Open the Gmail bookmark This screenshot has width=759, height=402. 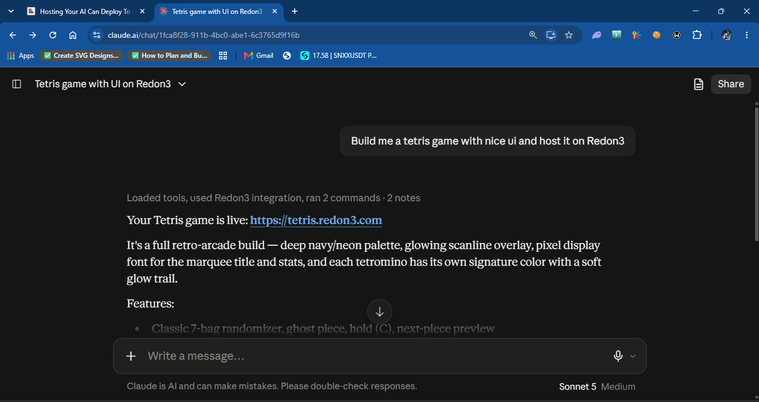259,56
